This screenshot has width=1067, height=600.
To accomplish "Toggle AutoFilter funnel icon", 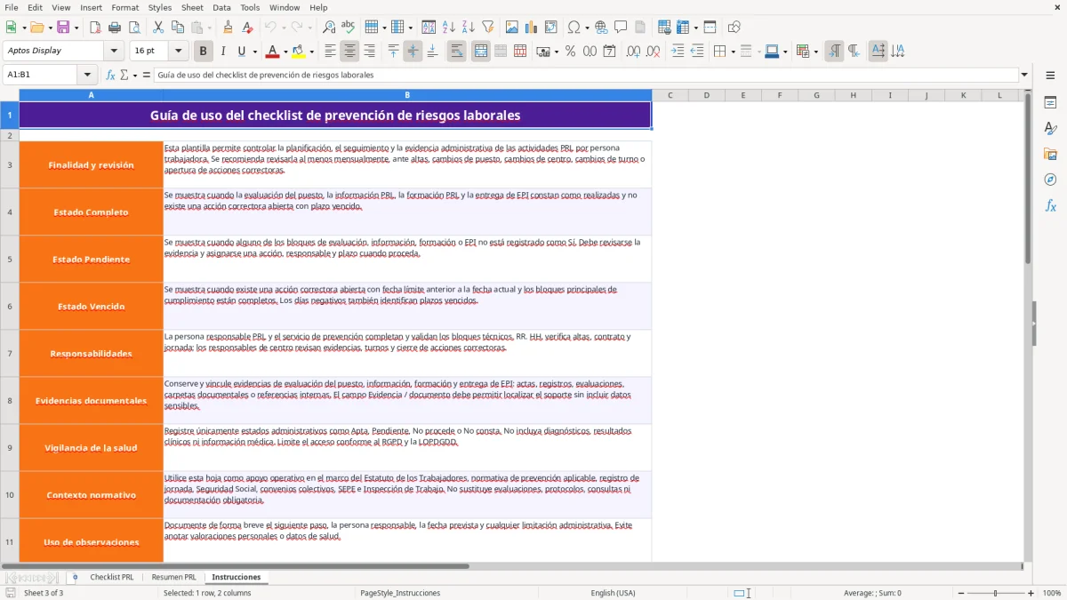I will tap(488, 28).
